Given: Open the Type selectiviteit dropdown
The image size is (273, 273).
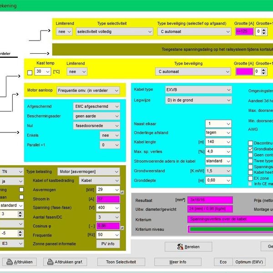Looking at the screenshot, I should coord(114,31).
